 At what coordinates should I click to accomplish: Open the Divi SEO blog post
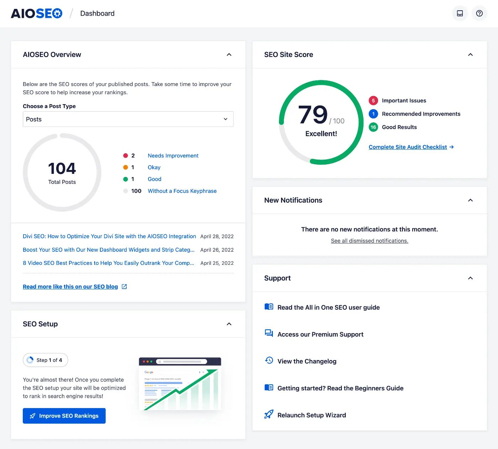[109, 236]
